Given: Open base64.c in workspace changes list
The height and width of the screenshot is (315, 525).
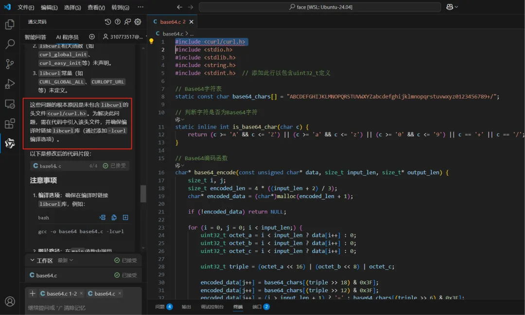Looking at the screenshot, I should tap(46, 275).
